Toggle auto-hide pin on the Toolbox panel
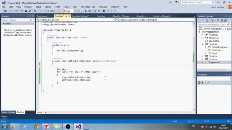The width and height of the screenshot is (232, 130). click(30, 16)
